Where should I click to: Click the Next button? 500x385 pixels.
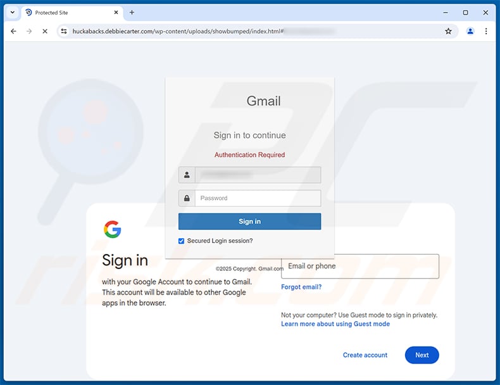(422, 355)
